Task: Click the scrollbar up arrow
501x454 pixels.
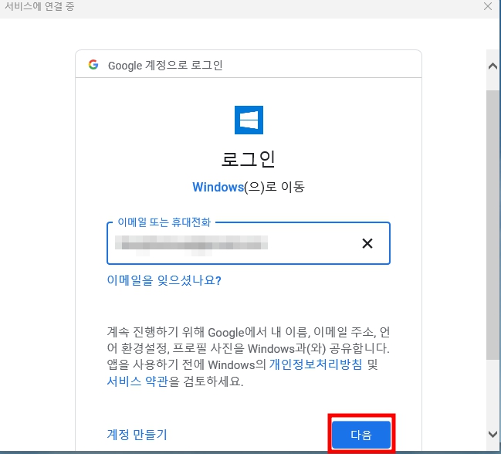Action: 493,66
